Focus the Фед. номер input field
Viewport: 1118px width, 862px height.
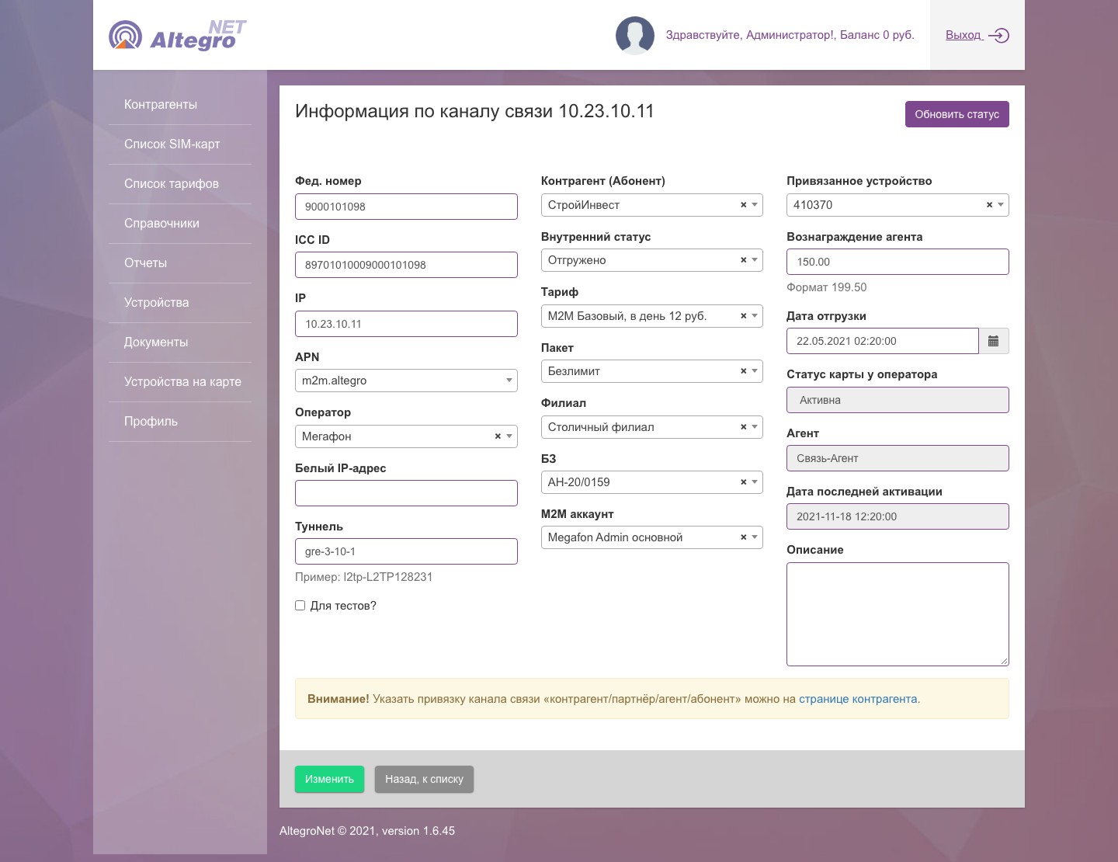(x=406, y=207)
